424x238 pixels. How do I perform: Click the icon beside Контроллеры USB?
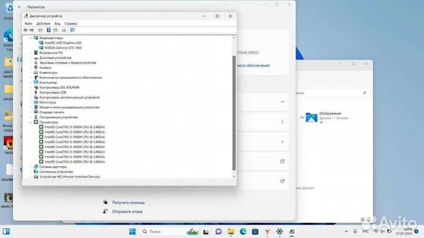click(x=36, y=92)
